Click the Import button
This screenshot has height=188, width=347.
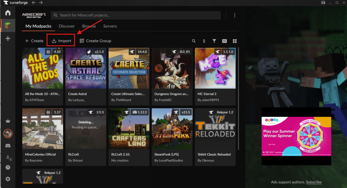pyautogui.click(x=61, y=41)
